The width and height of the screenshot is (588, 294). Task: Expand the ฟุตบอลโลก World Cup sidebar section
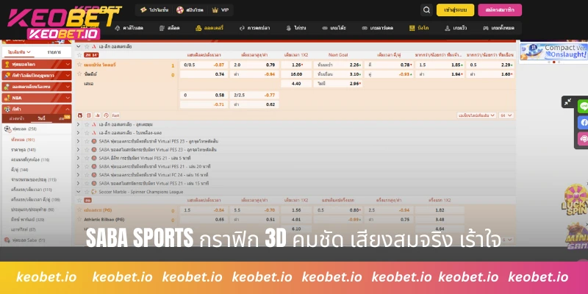click(x=36, y=64)
